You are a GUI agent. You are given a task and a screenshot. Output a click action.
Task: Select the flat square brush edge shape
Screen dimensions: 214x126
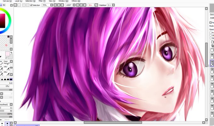point(11,79)
